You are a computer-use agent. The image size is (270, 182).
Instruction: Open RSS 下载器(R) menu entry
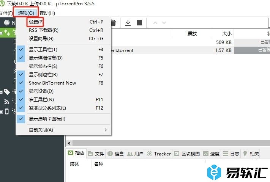pyautogui.click(x=63, y=30)
